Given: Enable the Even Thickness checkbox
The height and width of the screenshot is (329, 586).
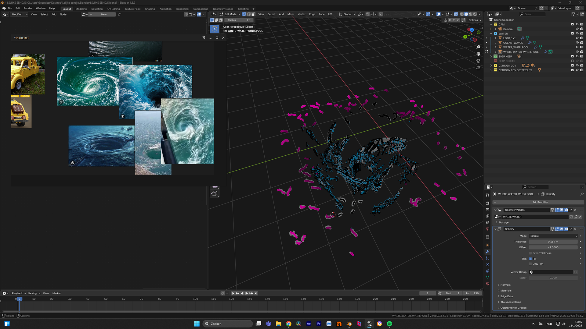Looking at the screenshot, I should point(530,253).
